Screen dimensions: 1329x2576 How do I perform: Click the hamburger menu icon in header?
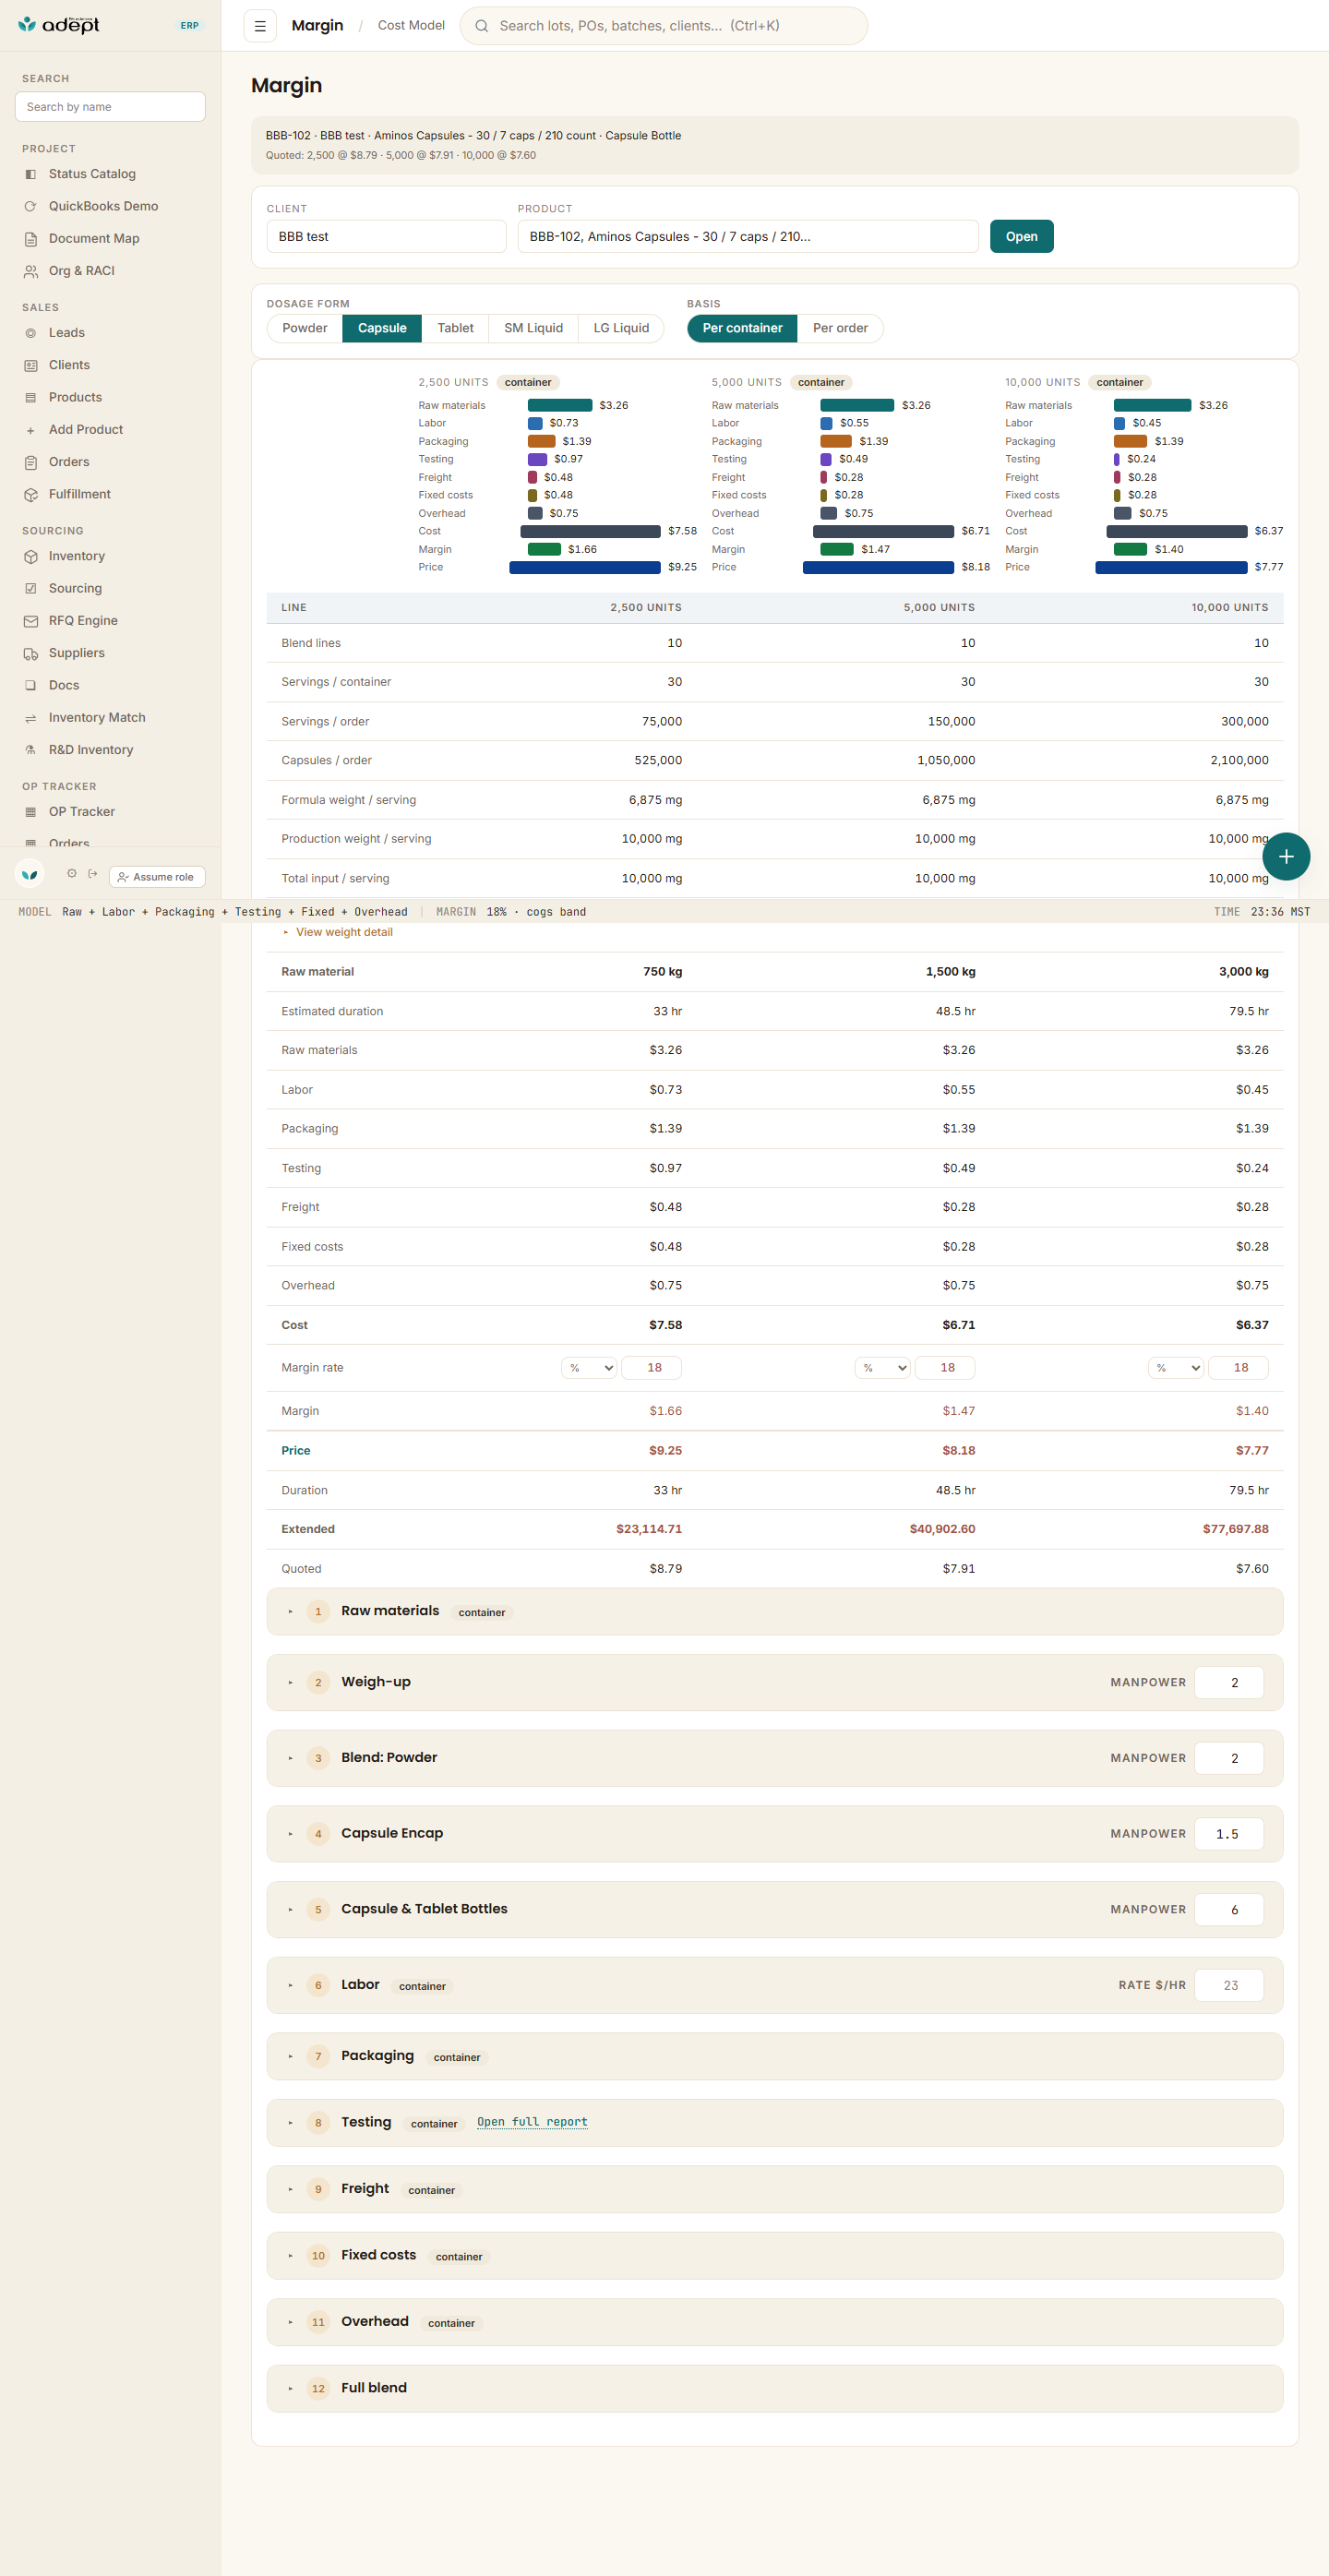click(x=260, y=26)
